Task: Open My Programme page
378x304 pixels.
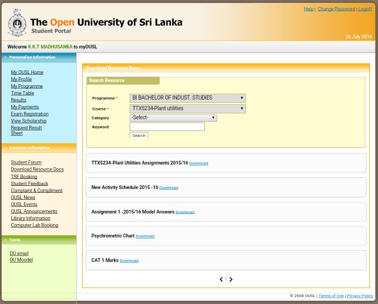Action: point(27,86)
